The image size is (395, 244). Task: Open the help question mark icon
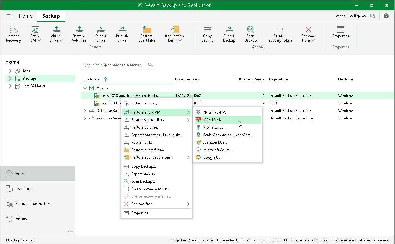pyautogui.click(x=386, y=16)
